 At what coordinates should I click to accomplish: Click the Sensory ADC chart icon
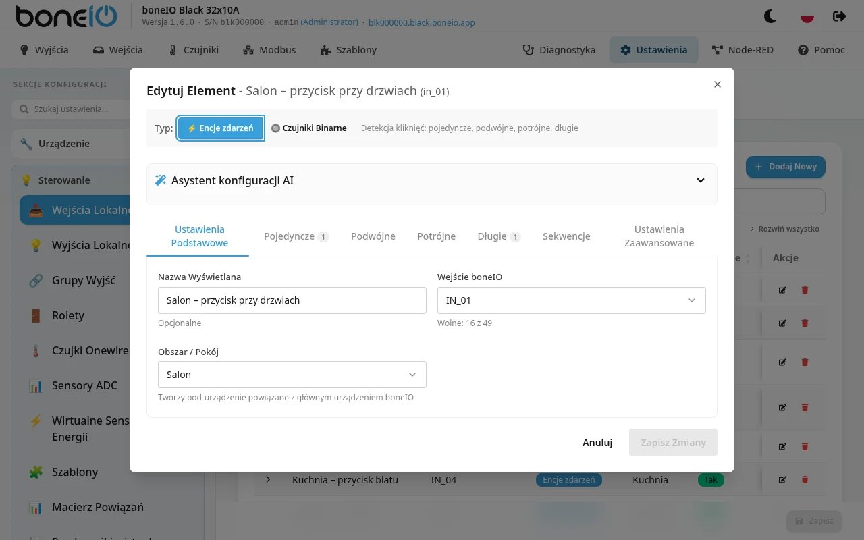[36, 385]
